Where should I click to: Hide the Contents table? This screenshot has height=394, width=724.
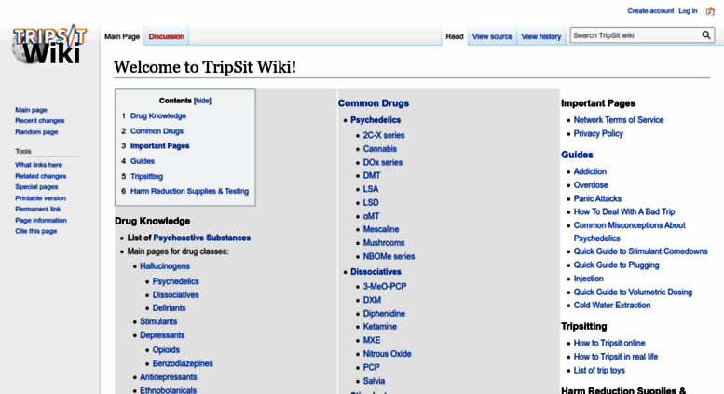coord(202,101)
